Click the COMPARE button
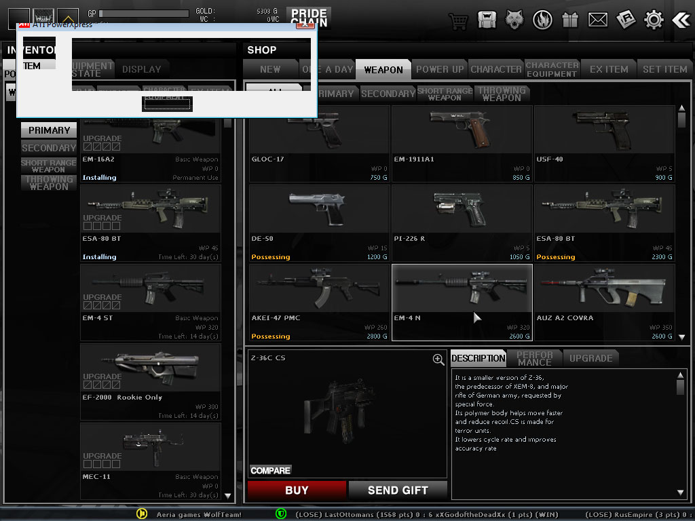The height and width of the screenshot is (521, 695). (x=270, y=471)
